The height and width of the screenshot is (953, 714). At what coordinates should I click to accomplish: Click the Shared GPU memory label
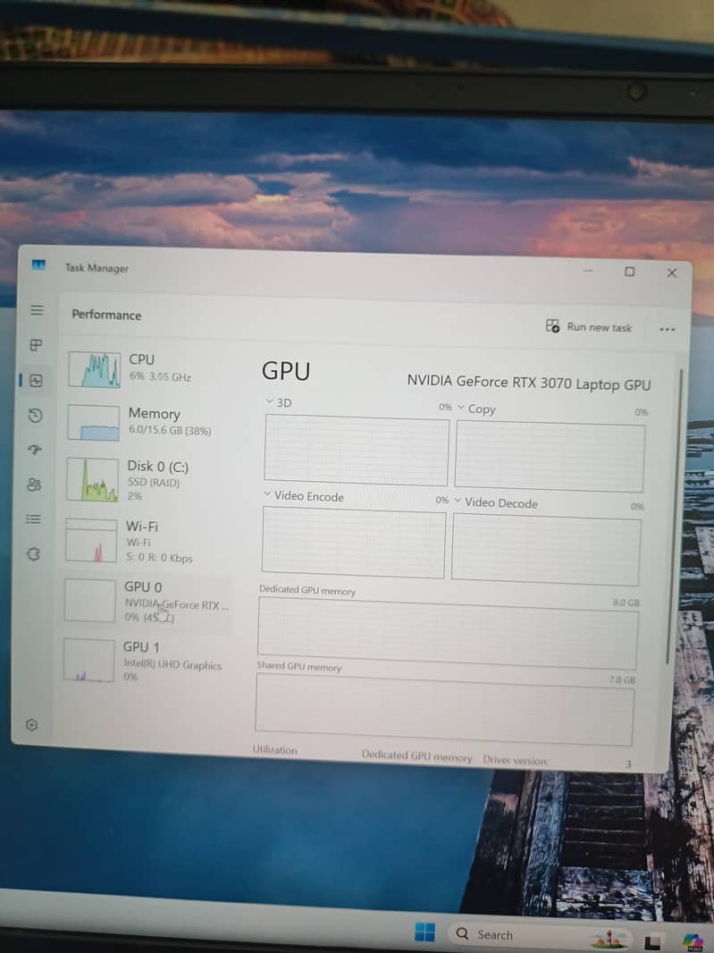(299, 666)
